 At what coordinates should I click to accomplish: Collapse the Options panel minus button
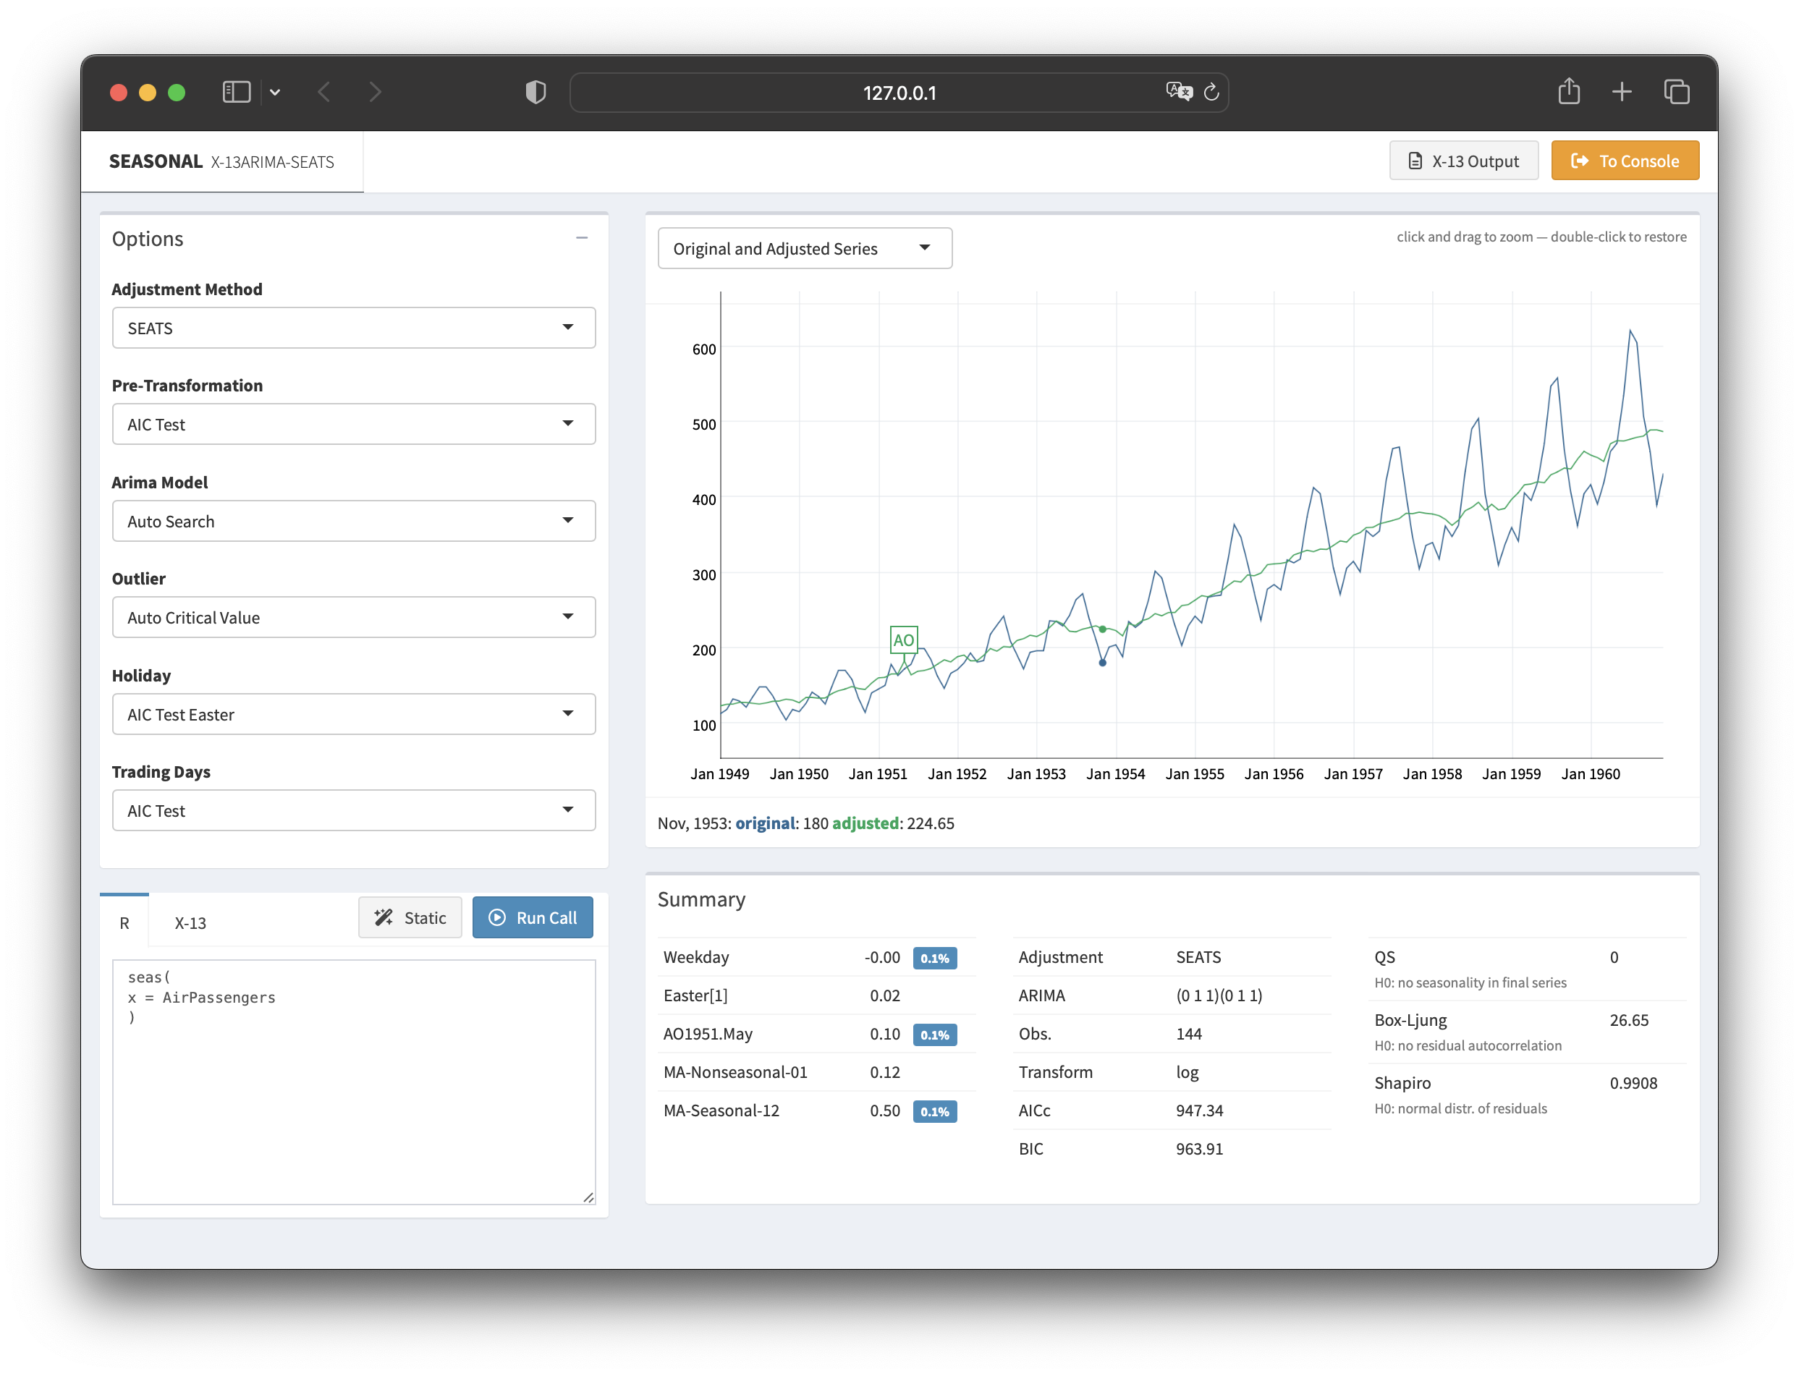[581, 236]
